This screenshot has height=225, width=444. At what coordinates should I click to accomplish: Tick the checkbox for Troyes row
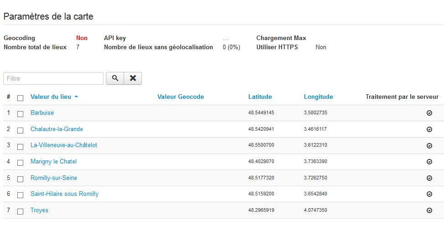[x=20, y=211]
